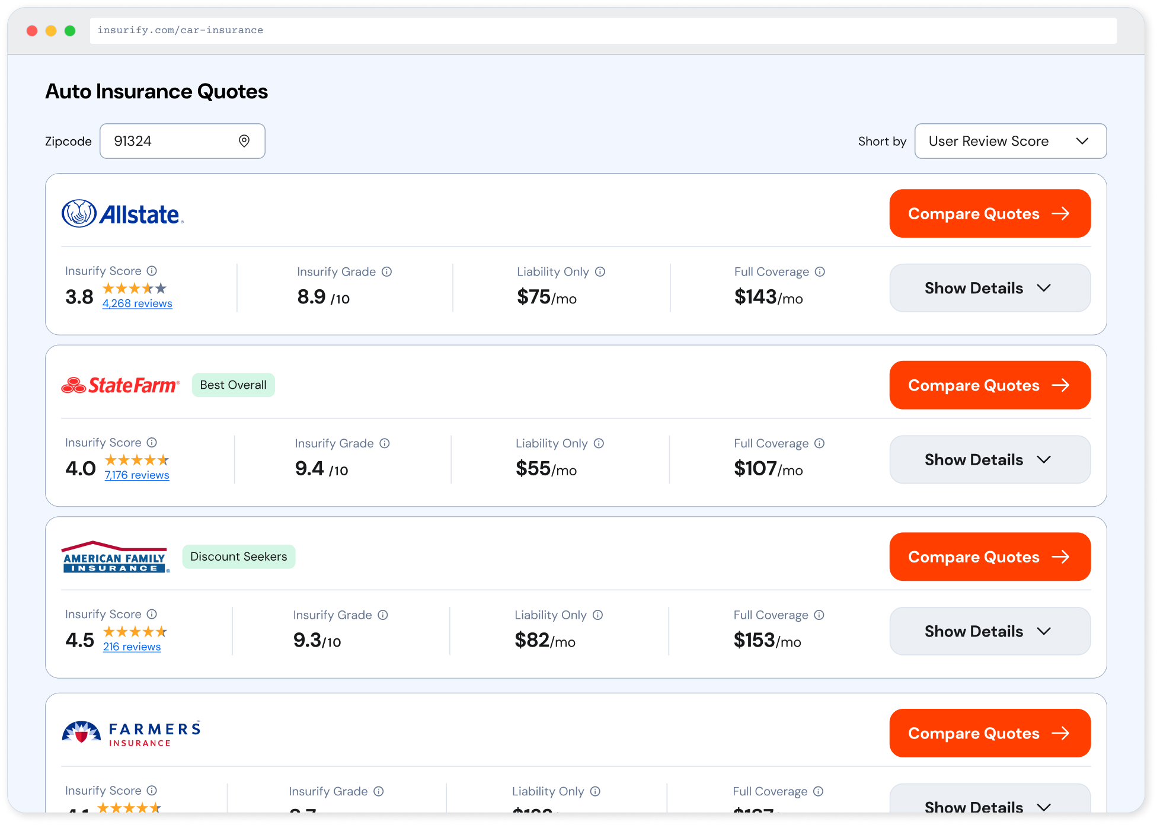Open American Family's 216 reviews link

click(132, 647)
